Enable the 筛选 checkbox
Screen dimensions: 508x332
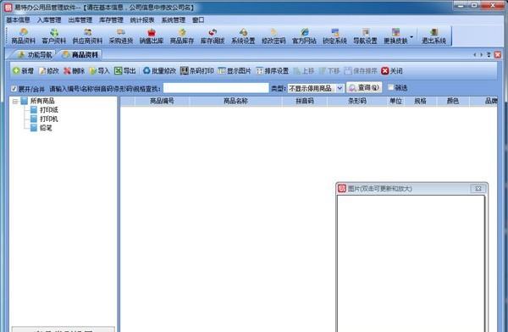(390, 87)
